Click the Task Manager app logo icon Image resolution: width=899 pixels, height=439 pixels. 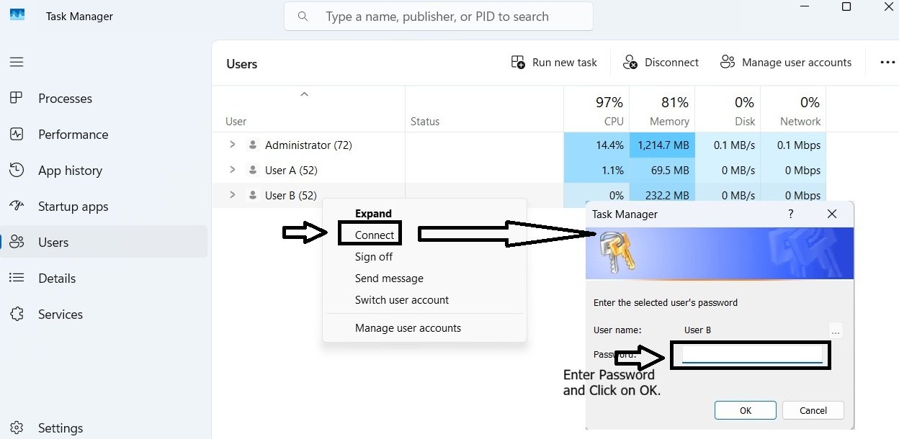17,15
